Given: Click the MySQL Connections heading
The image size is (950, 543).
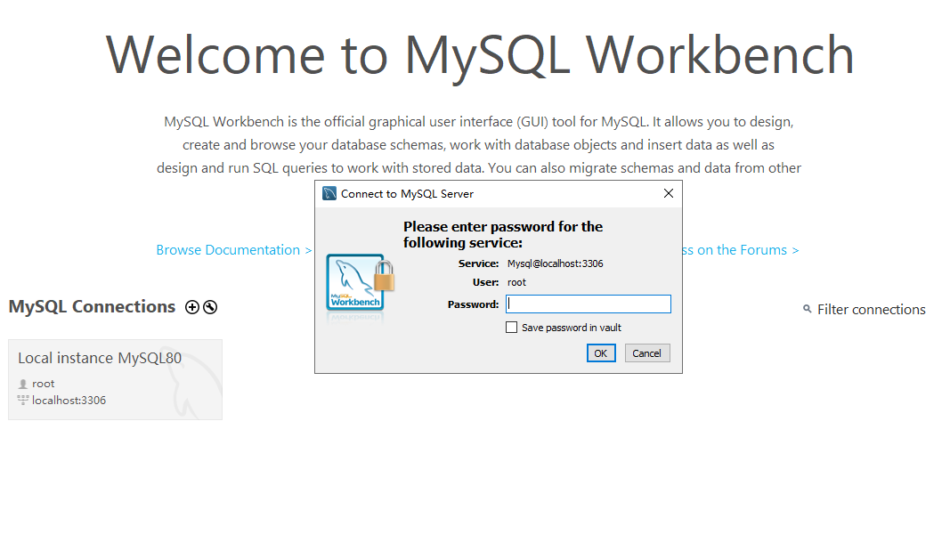Looking at the screenshot, I should [x=92, y=306].
